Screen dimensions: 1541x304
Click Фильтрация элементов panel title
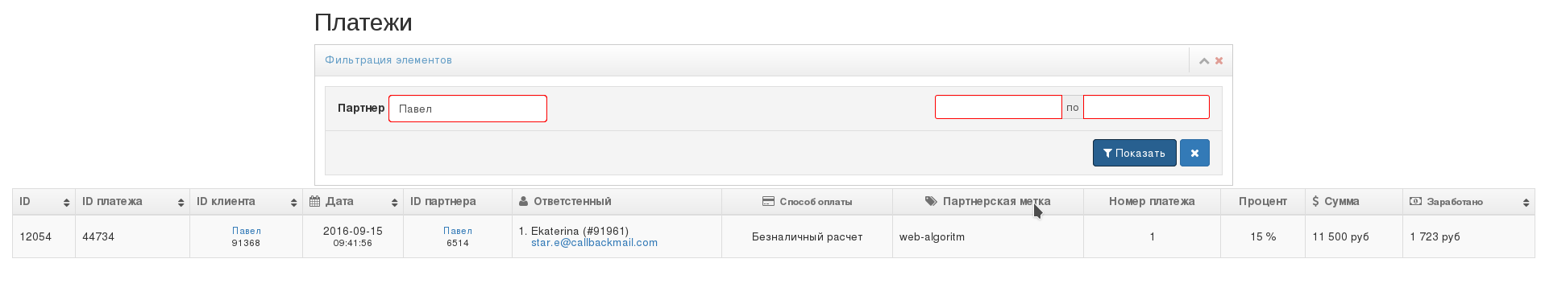(388, 60)
